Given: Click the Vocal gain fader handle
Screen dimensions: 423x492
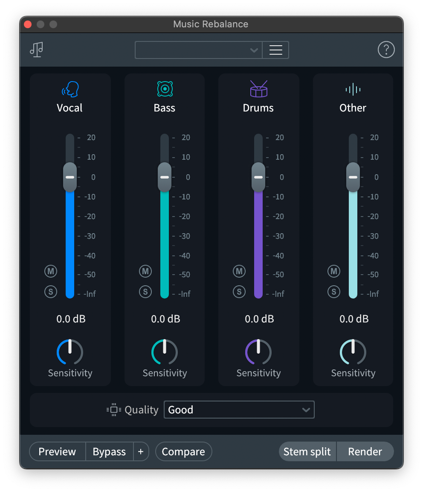Looking at the screenshot, I should [x=70, y=177].
